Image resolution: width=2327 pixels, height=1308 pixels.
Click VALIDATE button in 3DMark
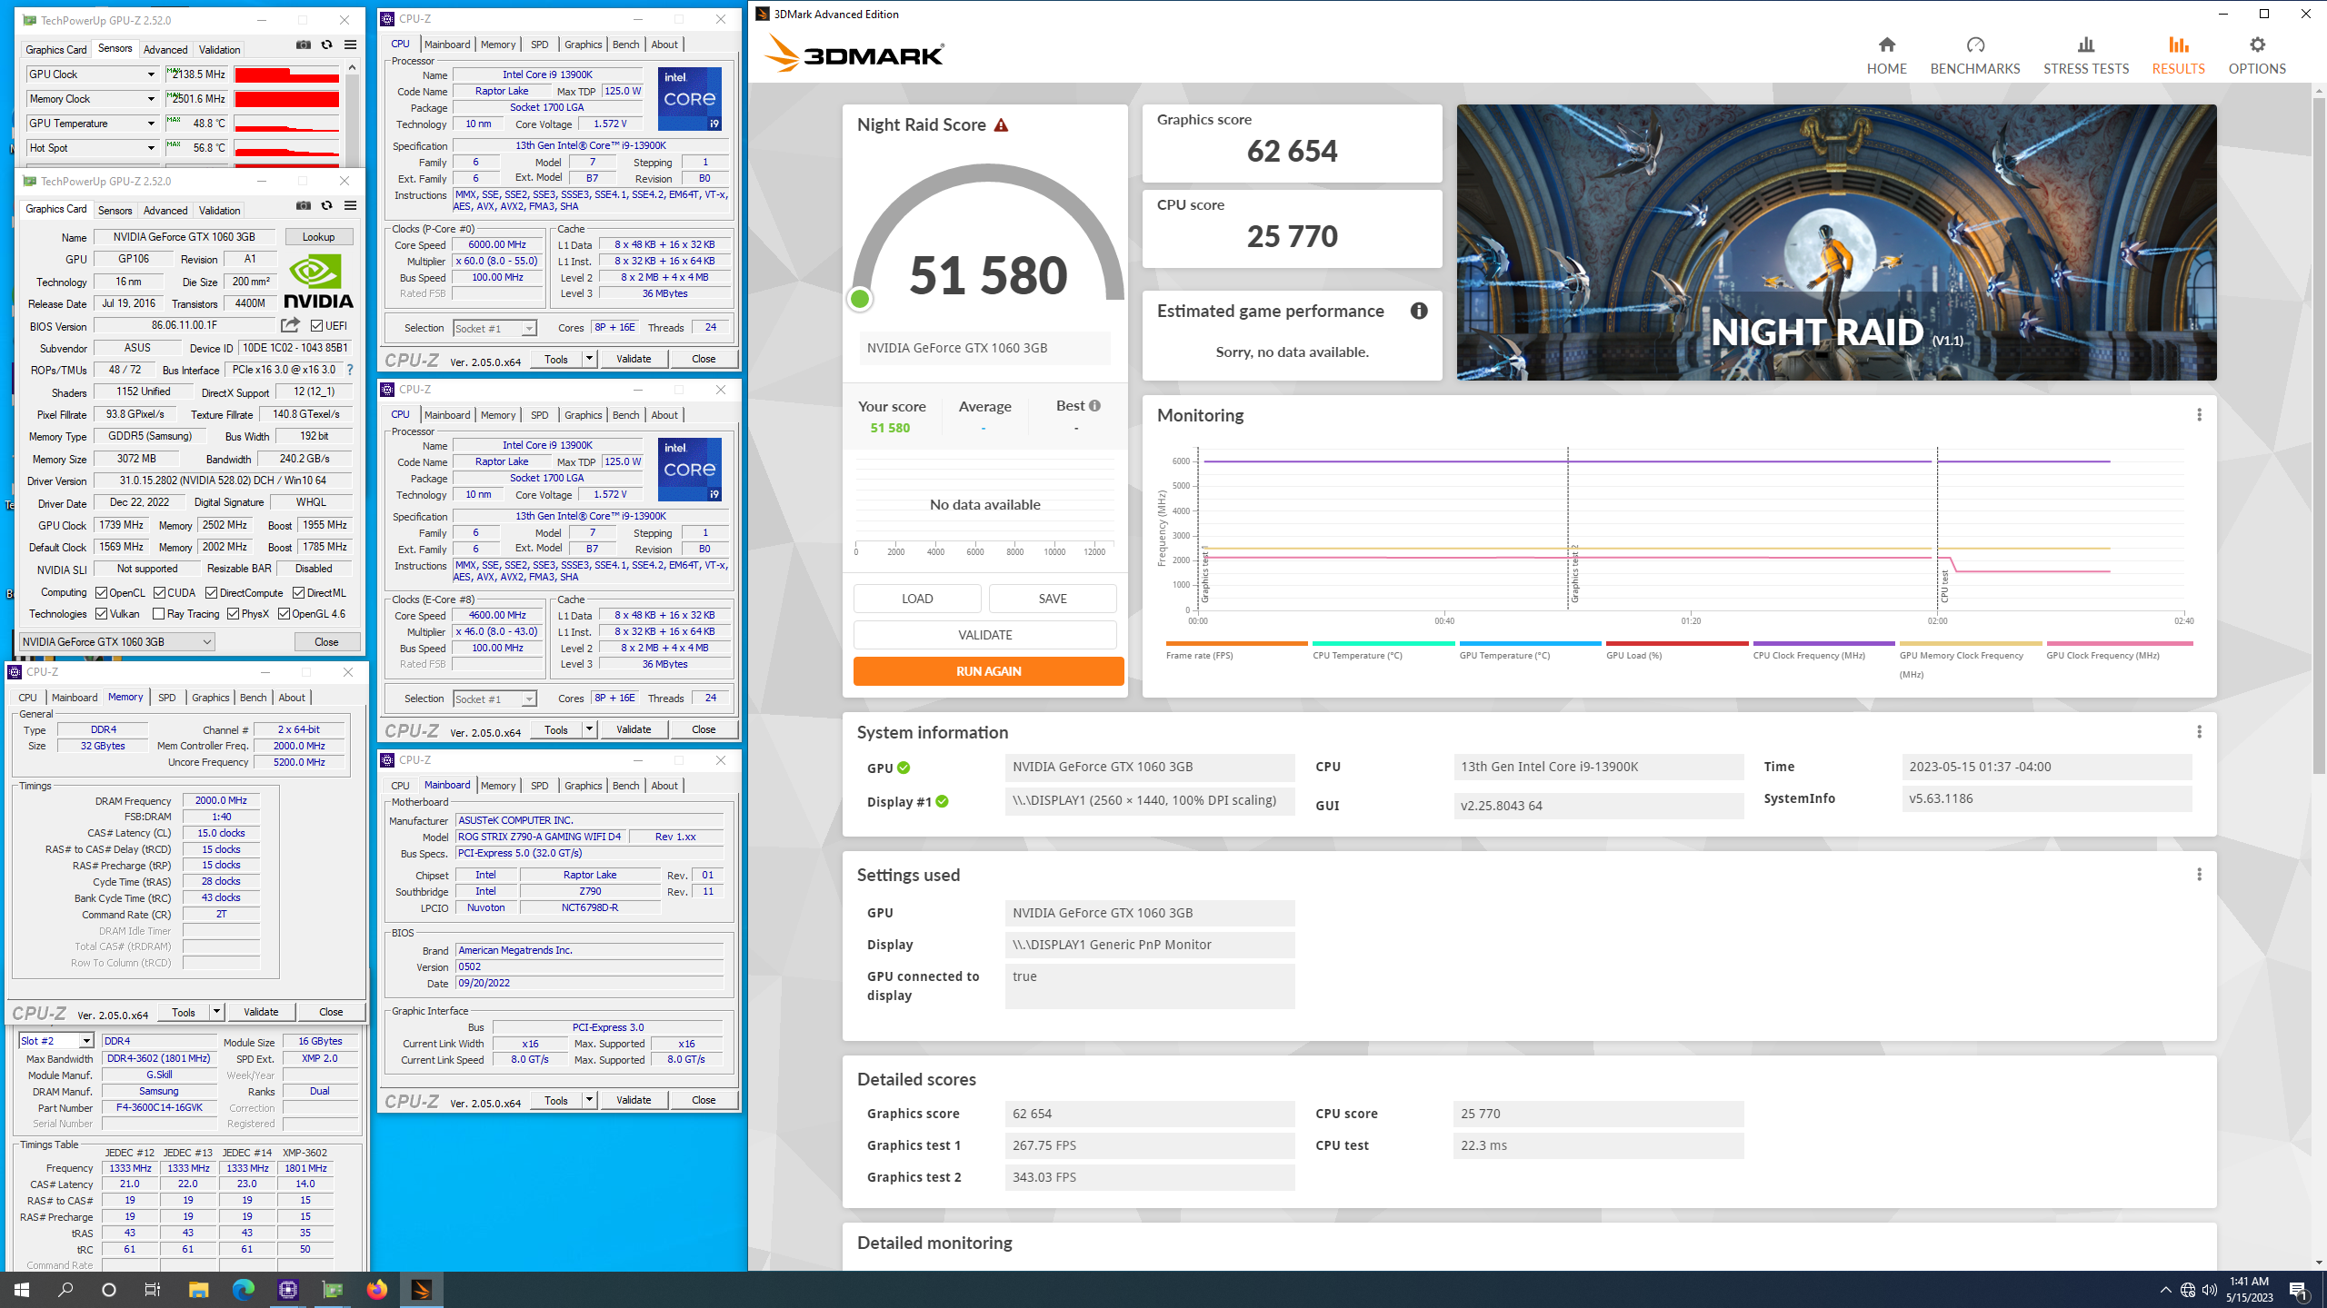984,635
